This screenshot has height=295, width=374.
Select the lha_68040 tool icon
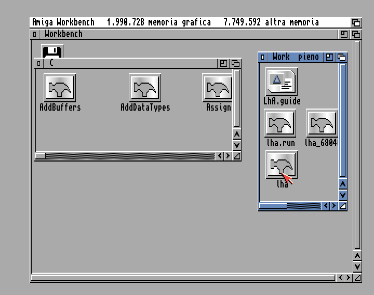(x=322, y=123)
